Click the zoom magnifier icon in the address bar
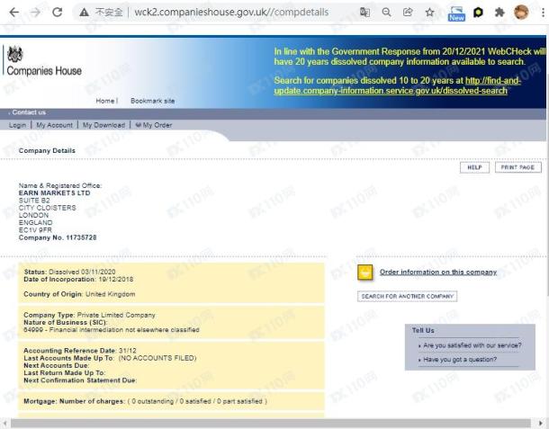 [386, 13]
